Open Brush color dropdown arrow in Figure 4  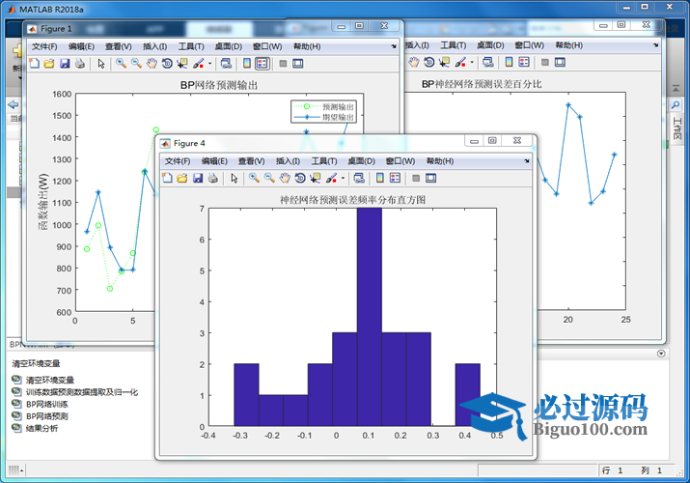(x=343, y=179)
